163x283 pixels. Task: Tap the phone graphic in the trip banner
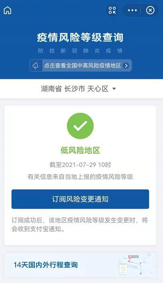[x=123, y=269]
